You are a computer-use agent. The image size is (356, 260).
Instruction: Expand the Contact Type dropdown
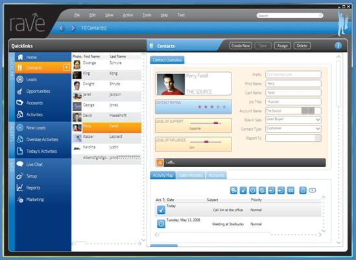(318, 129)
